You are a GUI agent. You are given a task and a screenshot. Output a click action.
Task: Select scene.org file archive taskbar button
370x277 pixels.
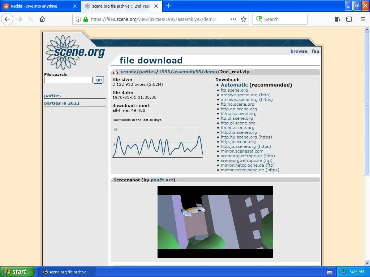[x=67, y=272]
